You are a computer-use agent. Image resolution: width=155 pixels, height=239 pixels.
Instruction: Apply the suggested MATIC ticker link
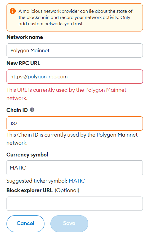[x=77, y=181]
